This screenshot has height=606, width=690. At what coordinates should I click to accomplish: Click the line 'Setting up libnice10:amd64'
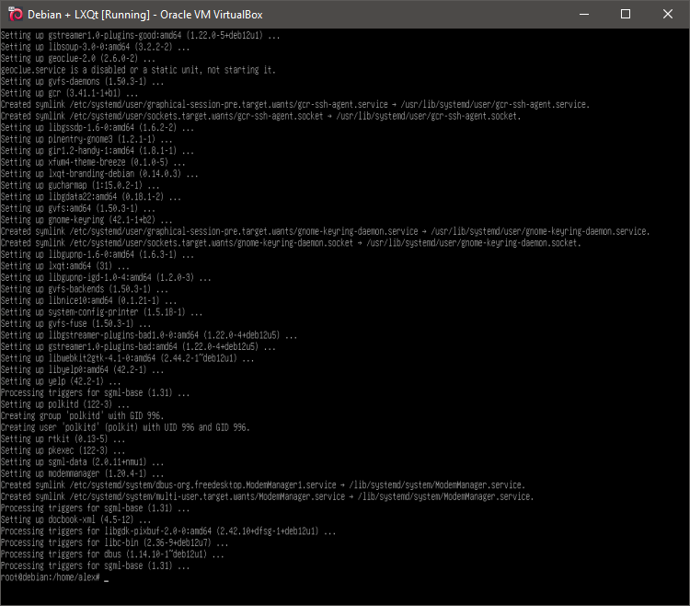[x=89, y=300]
